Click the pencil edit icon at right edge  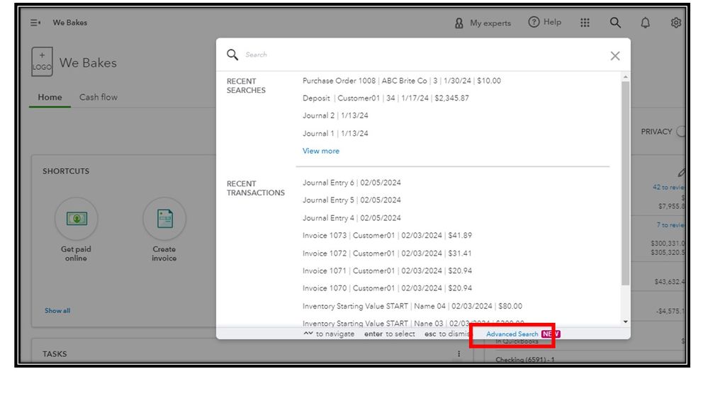[681, 172]
